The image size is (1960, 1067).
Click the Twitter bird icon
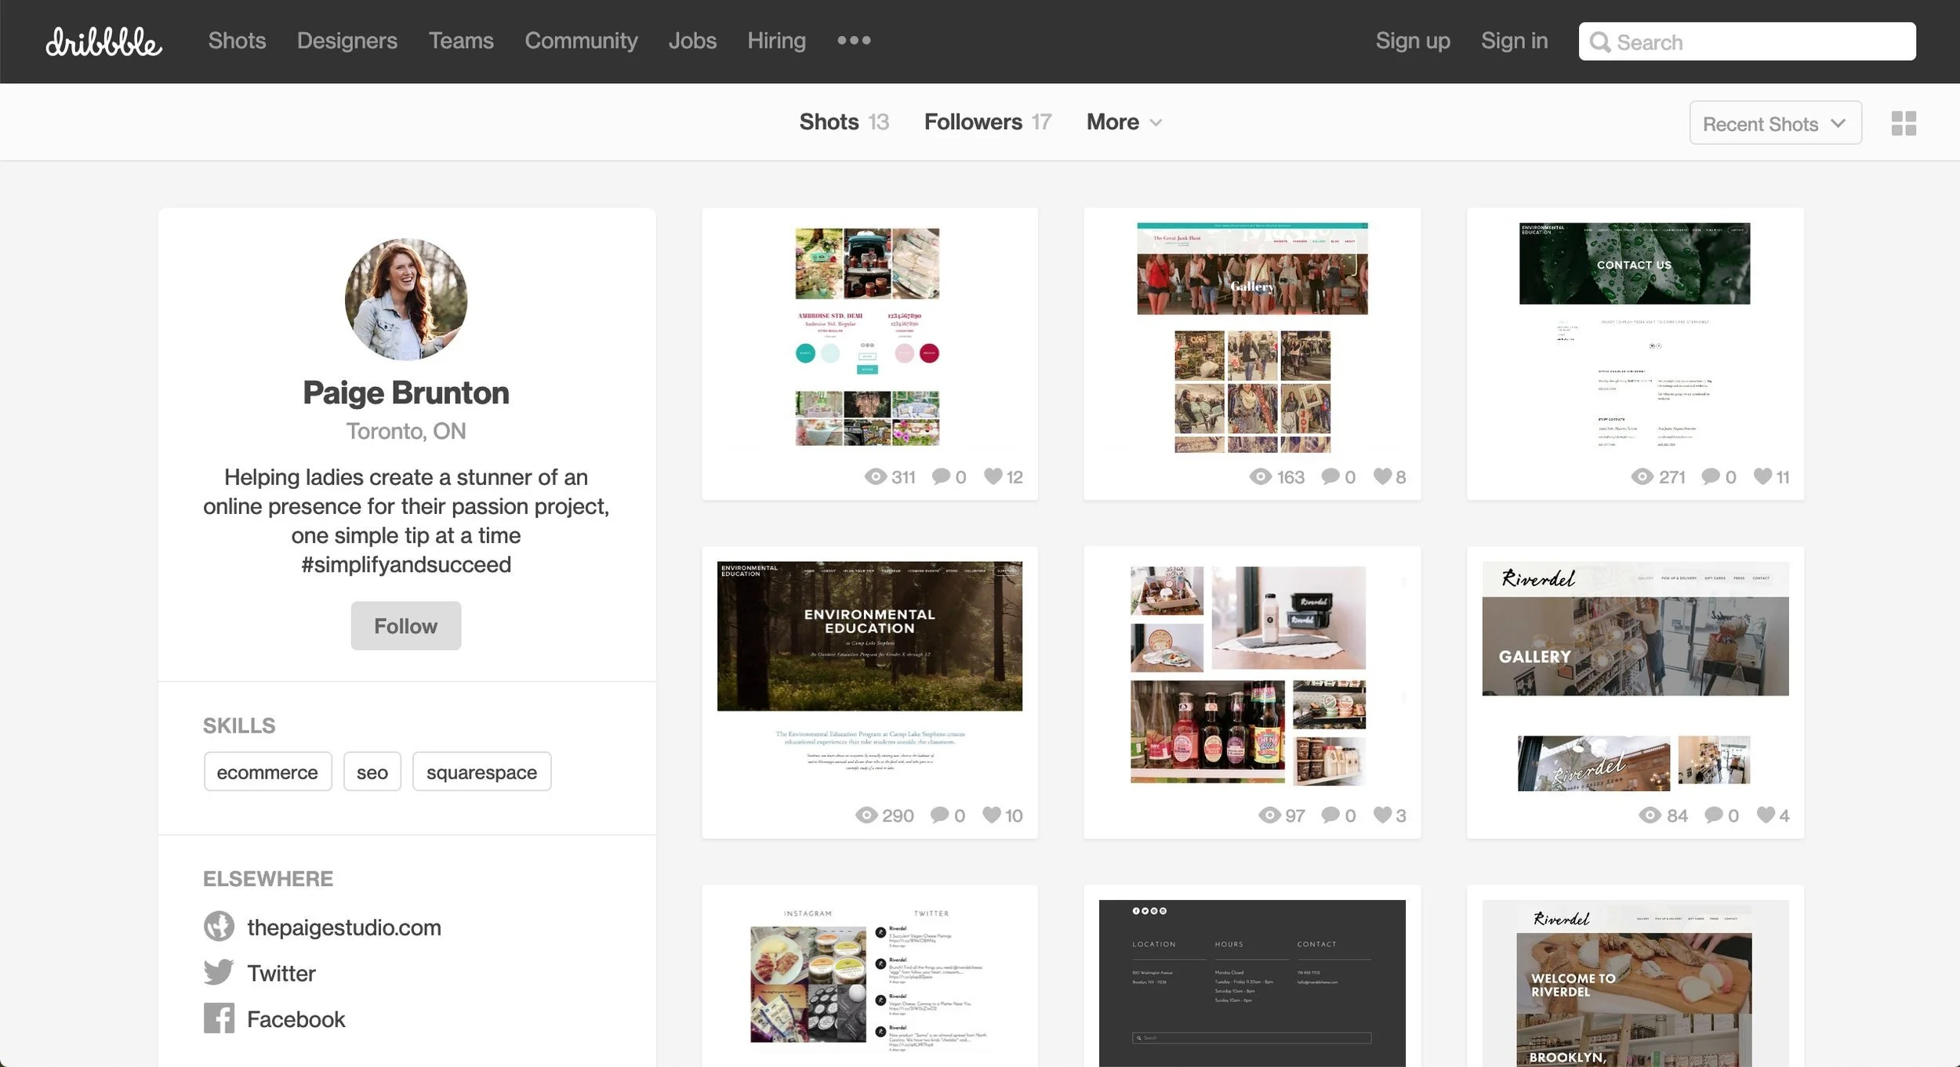click(x=219, y=972)
